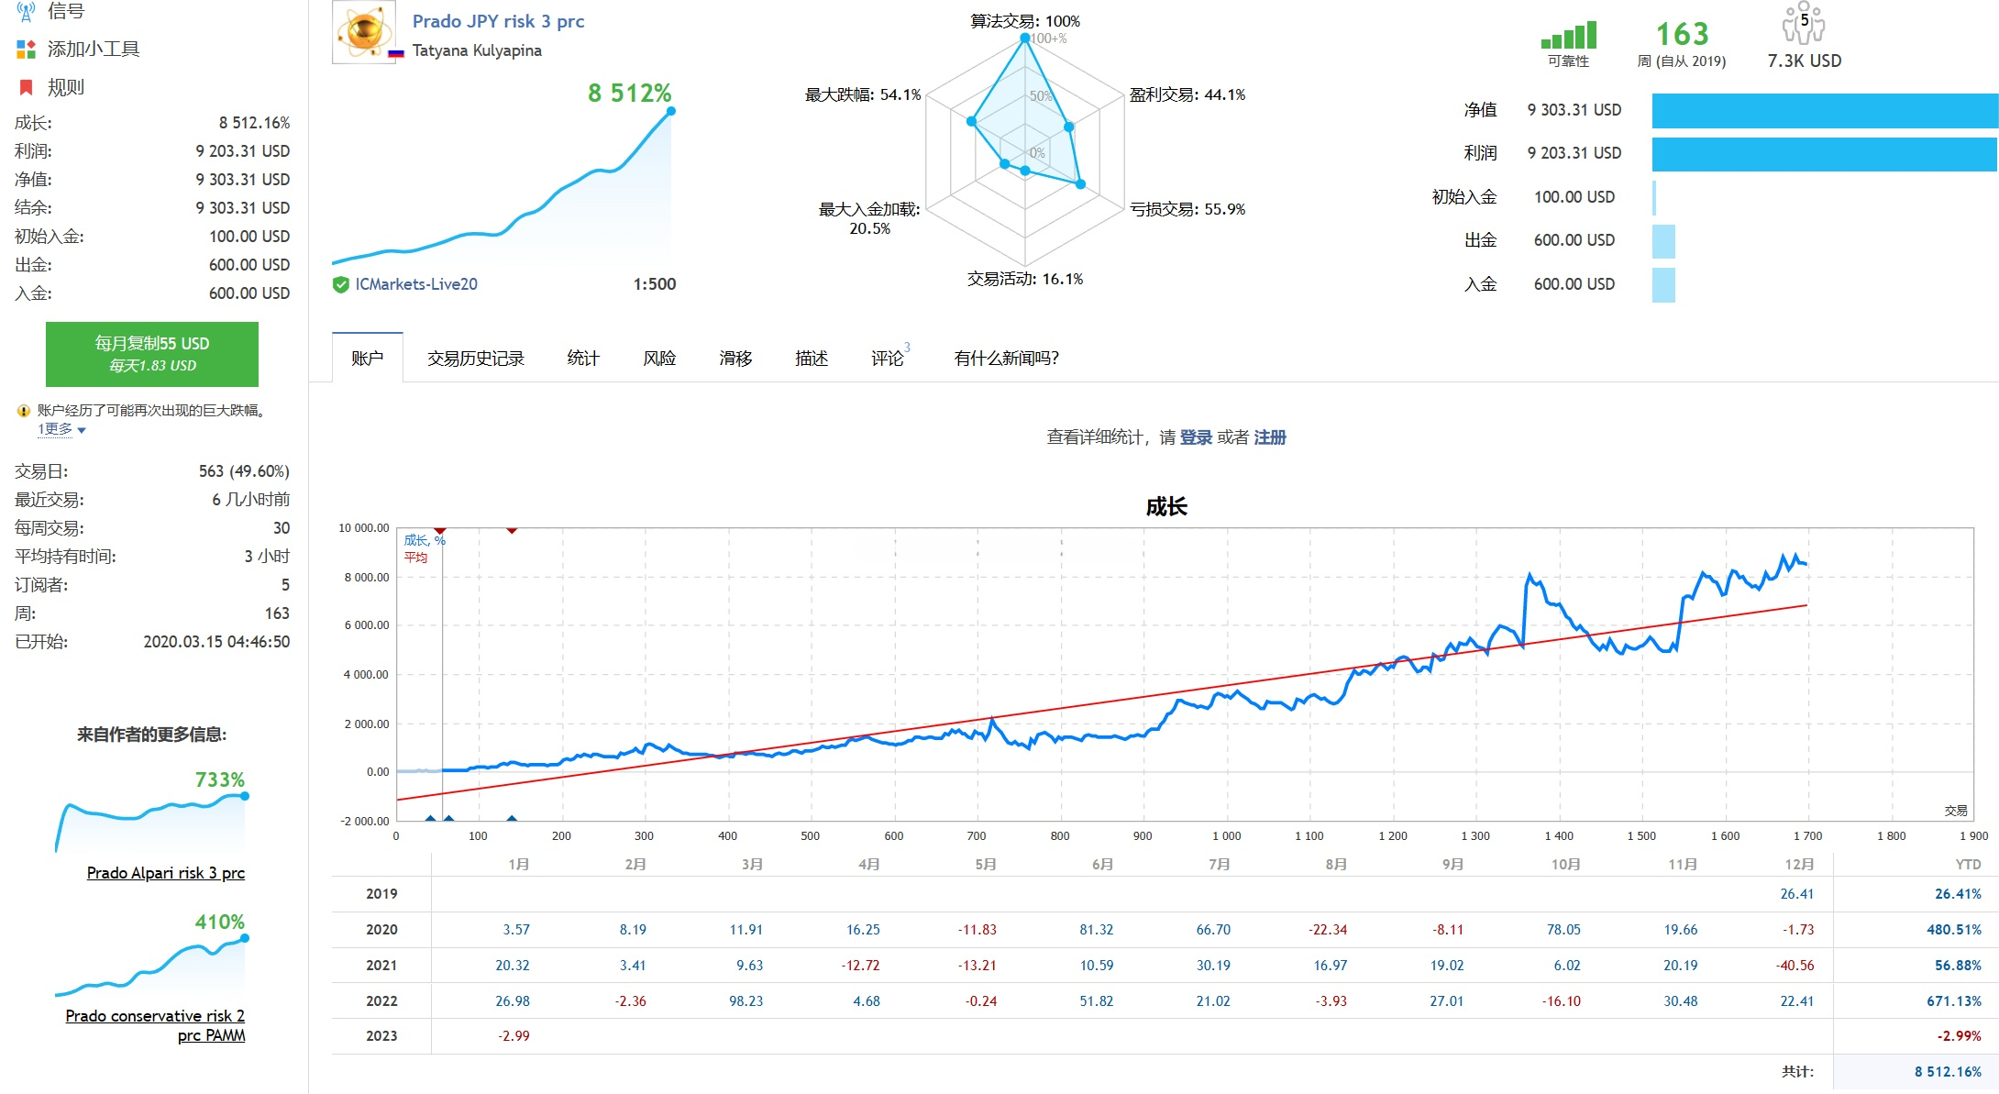Click the Prado JPY signal avatar
The height and width of the screenshot is (1094, 1999).
click(x=363, y=32)
